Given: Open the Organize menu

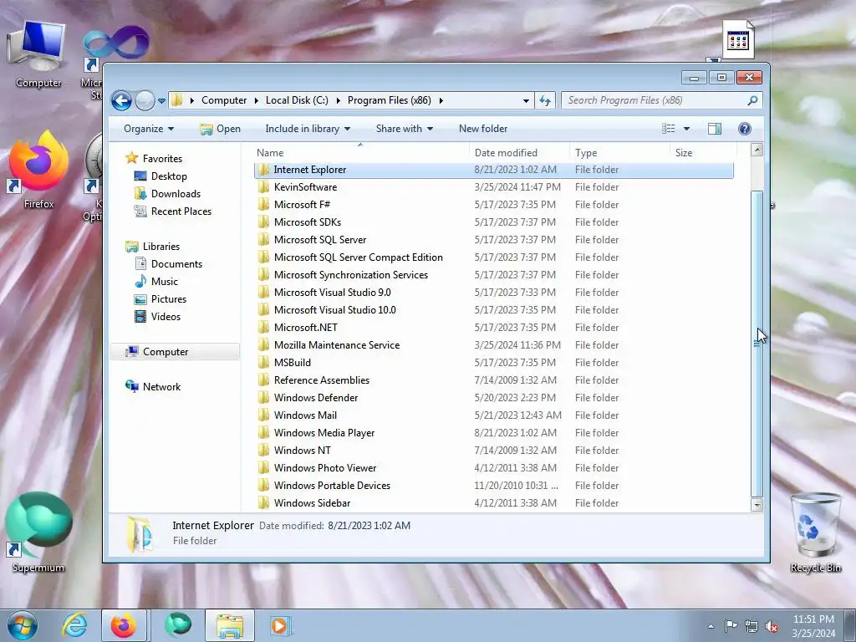Looking at the screenshot, I should tap(149, 129).
